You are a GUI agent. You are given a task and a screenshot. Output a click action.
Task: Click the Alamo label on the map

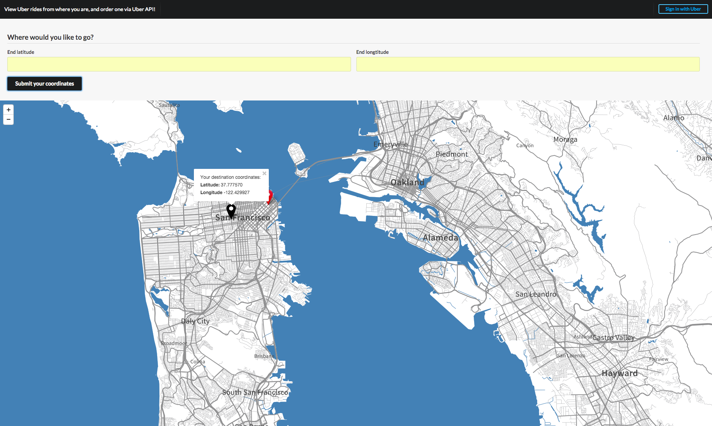click(x=674, y=118)
